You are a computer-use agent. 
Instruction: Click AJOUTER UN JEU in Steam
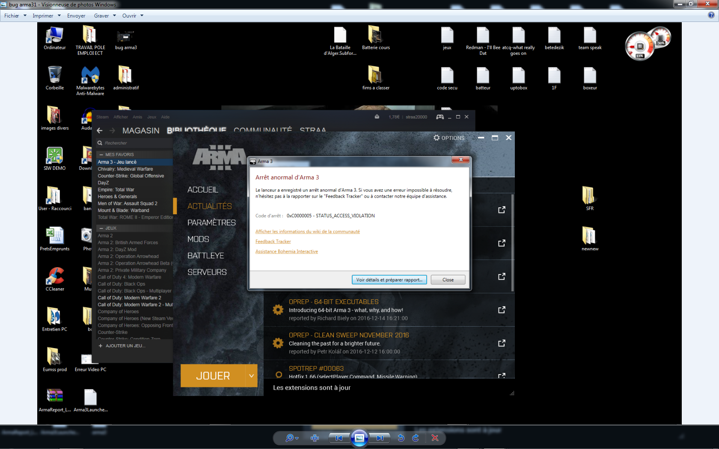pyautogui.click(x=122, y=346)
